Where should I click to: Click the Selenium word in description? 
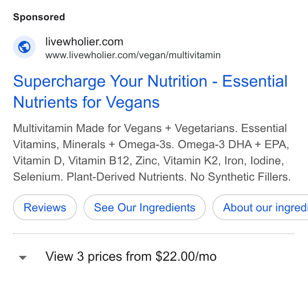[x=38, y=177]
